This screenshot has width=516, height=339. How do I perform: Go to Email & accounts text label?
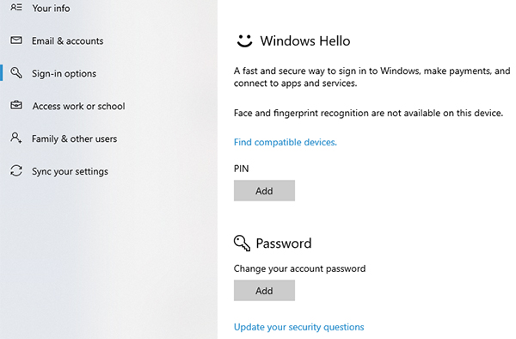coord(67,40)
